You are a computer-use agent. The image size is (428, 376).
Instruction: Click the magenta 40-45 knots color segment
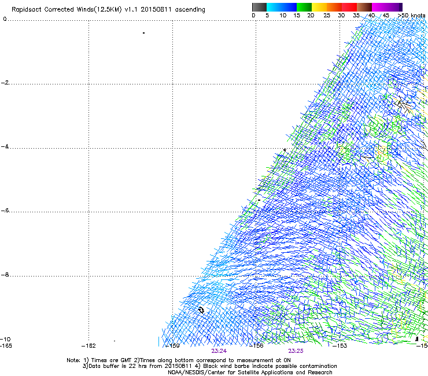point(379,7)
